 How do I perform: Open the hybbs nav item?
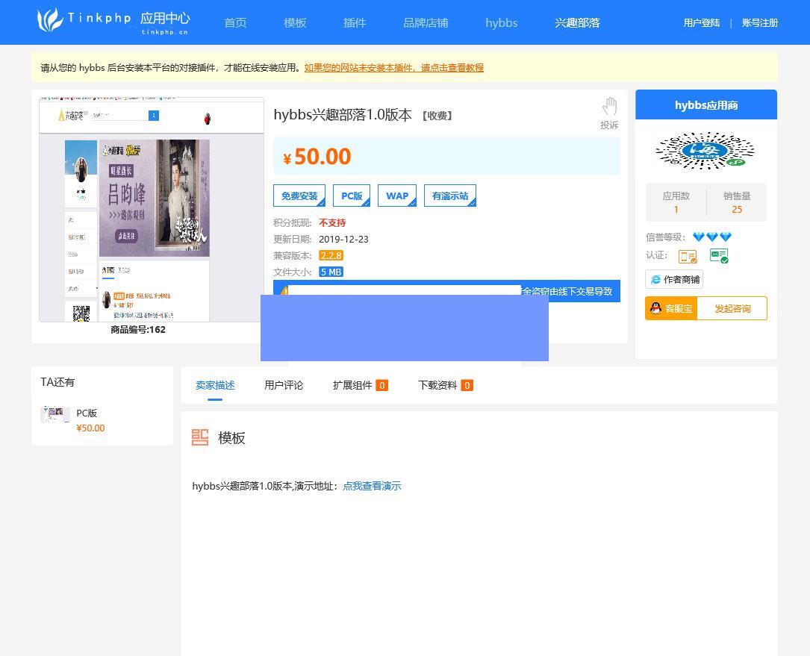(501, 22)
